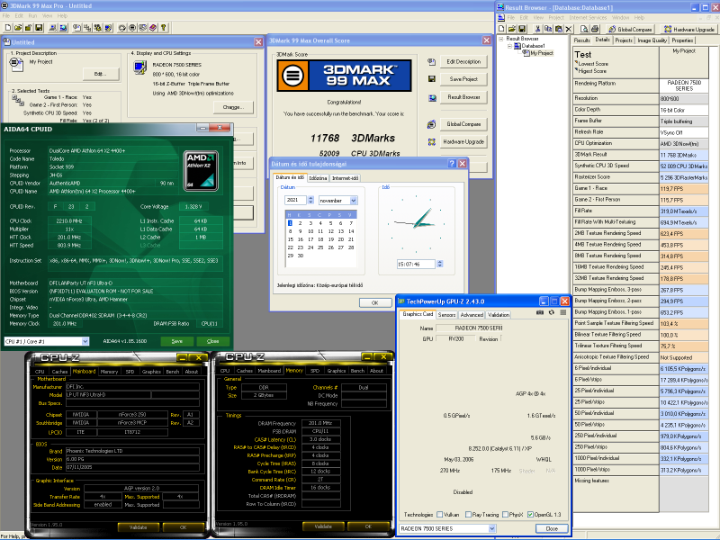Click OK in date properties dialog
This screenshot has height=540, width=720.
pos(374,302)
